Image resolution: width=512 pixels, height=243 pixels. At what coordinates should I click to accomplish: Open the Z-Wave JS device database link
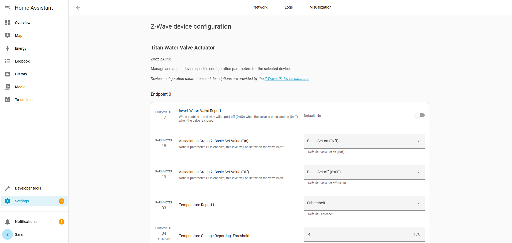(x=287, y=79)
